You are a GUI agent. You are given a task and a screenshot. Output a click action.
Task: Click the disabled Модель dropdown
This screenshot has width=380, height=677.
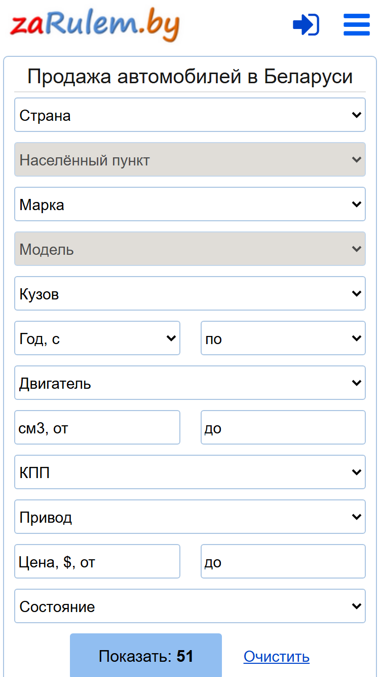tap(190, 249)
